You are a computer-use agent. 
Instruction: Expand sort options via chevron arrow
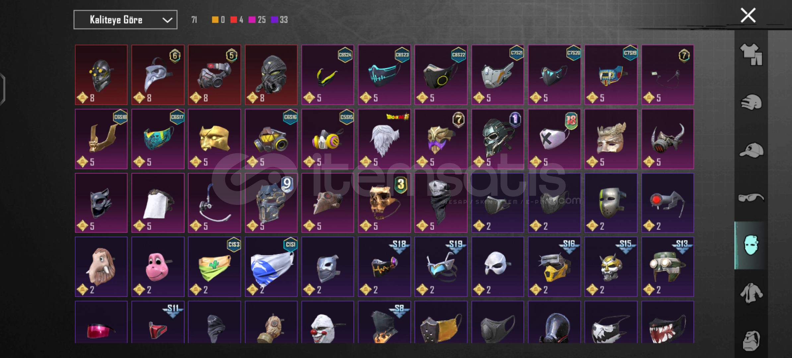[x=167, y=20]
